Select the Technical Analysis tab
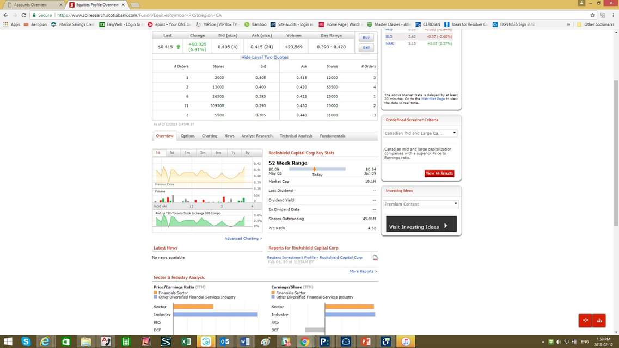The image size is (619, 348). click(296, 136)
